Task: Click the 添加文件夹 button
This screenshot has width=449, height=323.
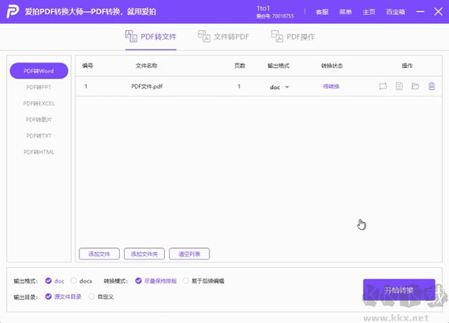Action: (x=144, y=253)
